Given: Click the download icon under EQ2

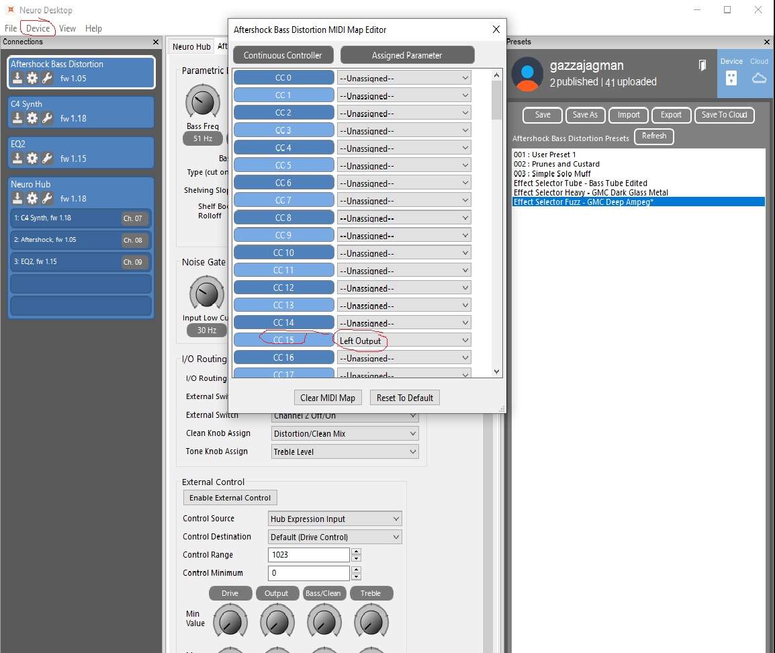Looking at the screenshot, I should click(x=17, y=158).
